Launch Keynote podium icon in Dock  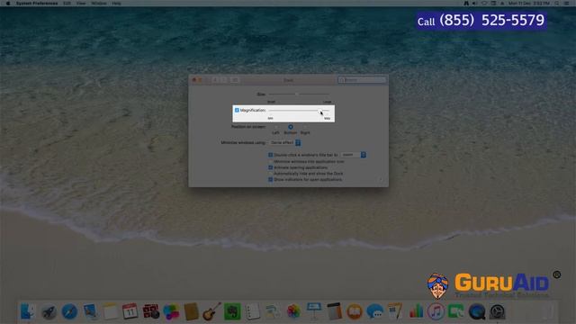(314, 311)
